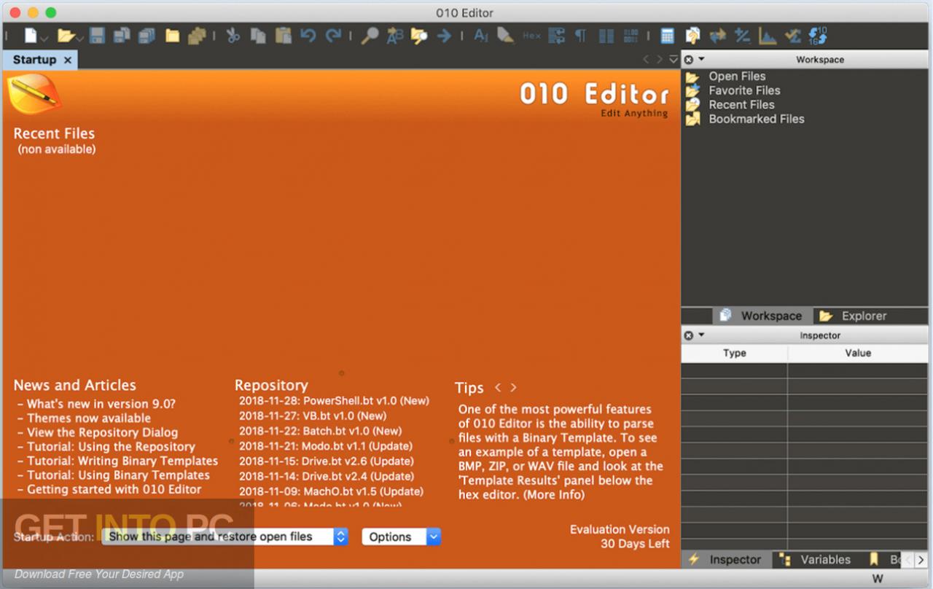Click the Font toolbar icon
This screenshot has height=589, width=933.
(x=481, y=35)
